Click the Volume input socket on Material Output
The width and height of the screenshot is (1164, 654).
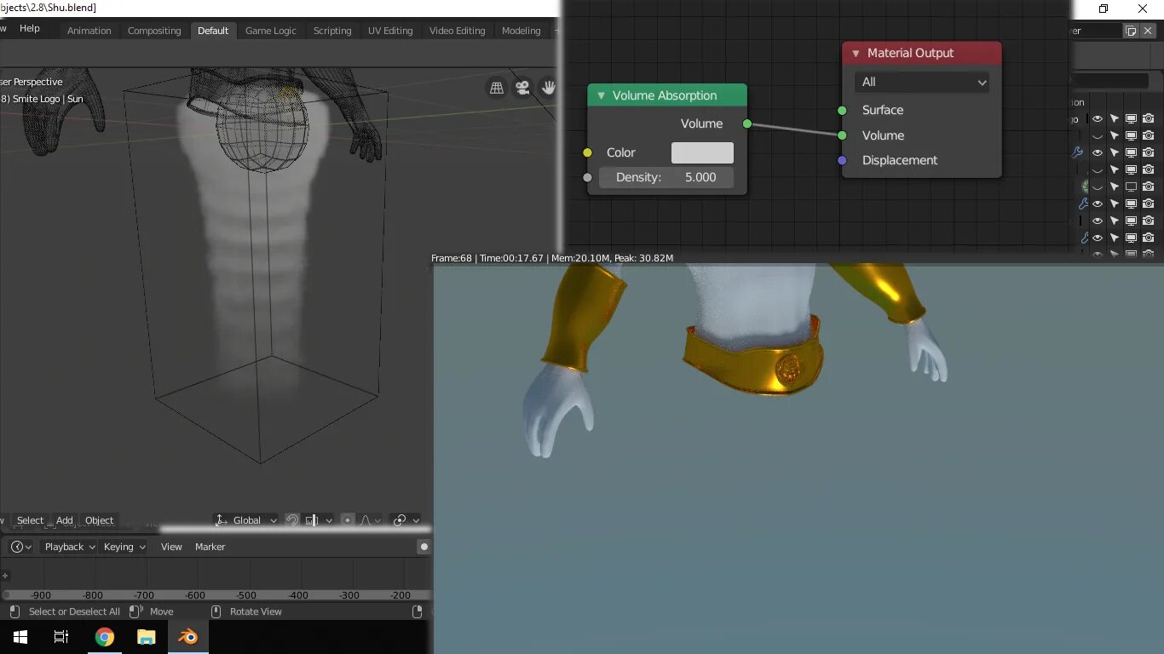(x=842, y=135)
